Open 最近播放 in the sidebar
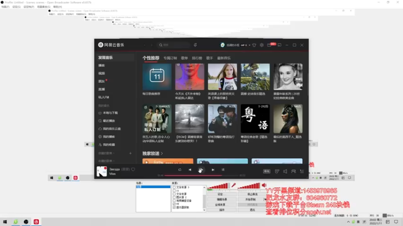 (107, 121)
